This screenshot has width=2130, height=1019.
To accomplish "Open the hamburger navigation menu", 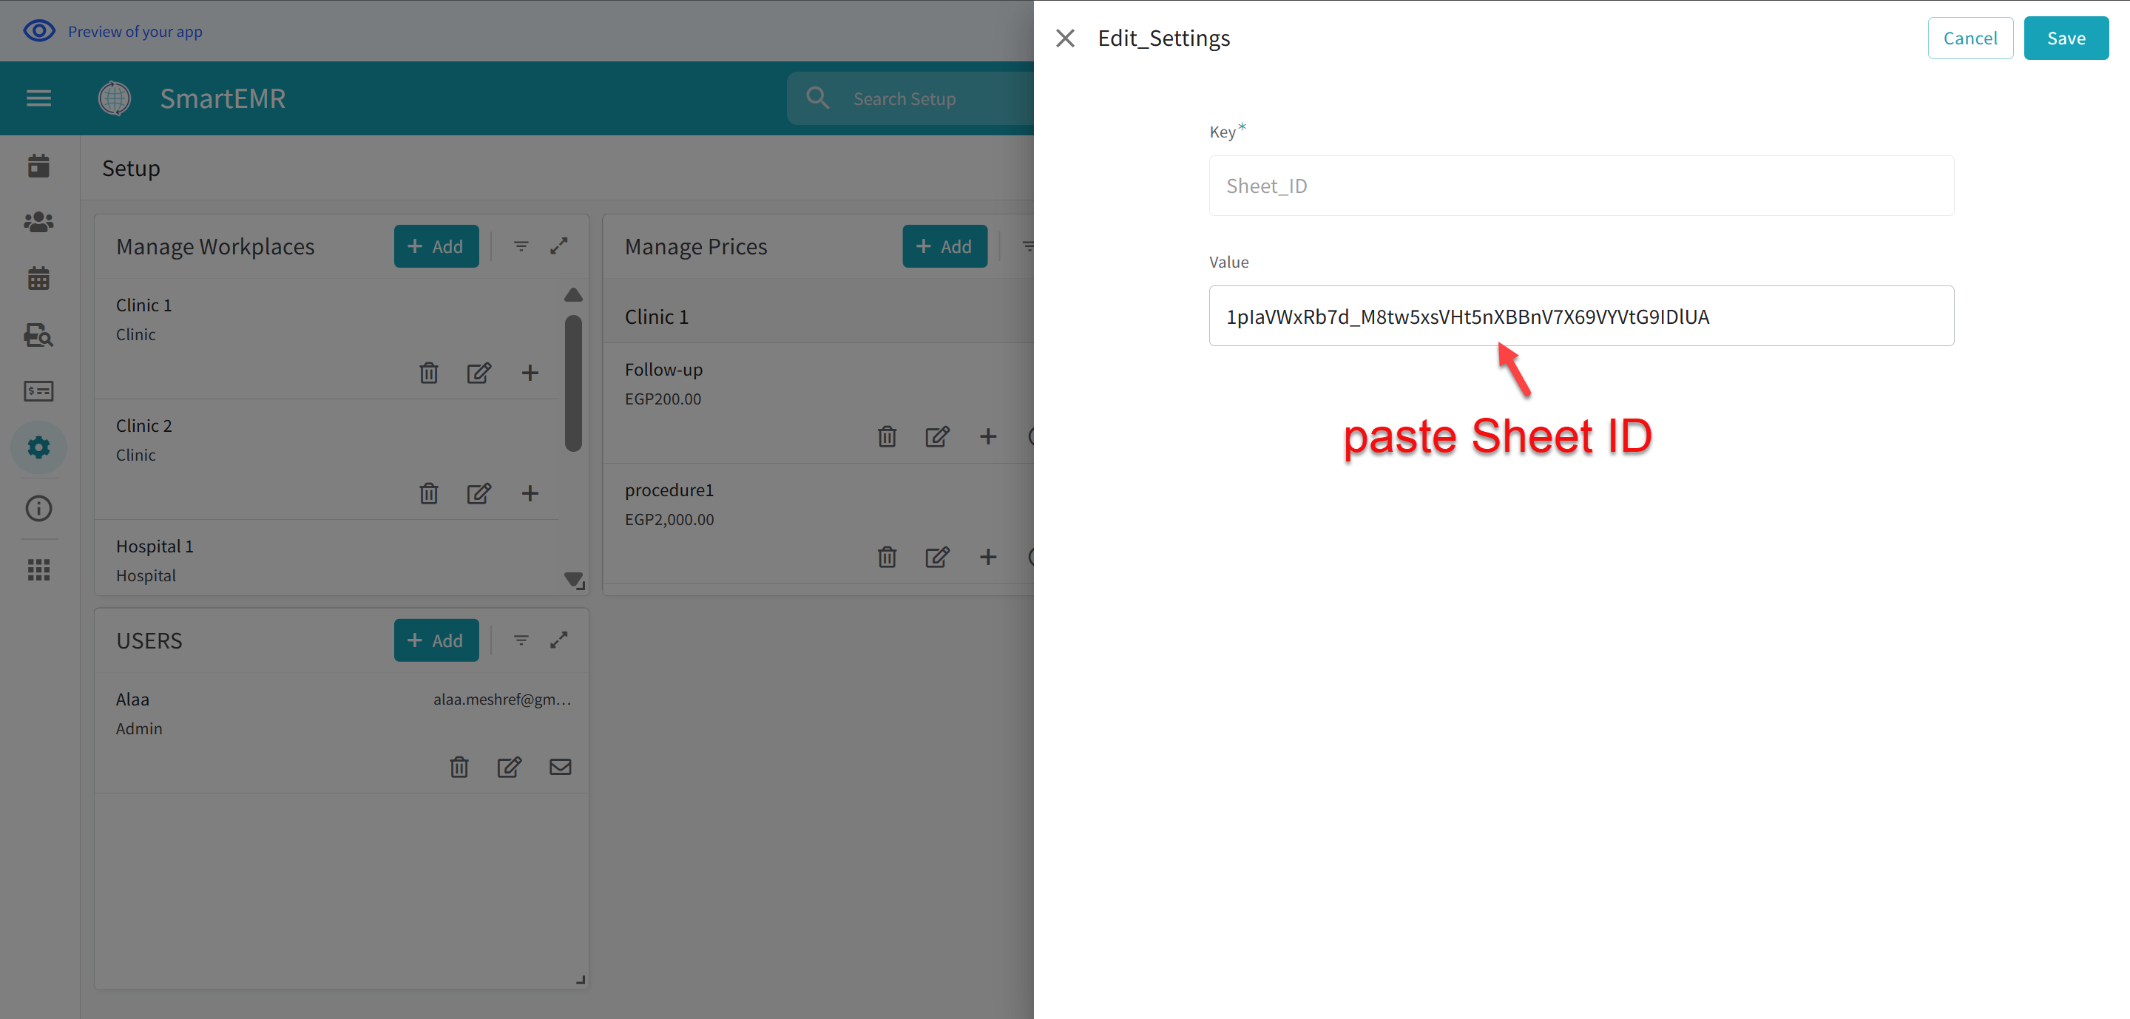I will 38,98.
